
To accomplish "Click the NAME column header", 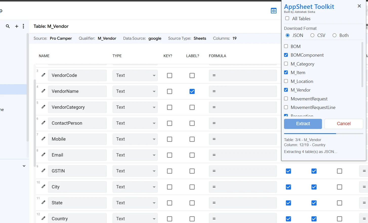I will click(44, 56).
